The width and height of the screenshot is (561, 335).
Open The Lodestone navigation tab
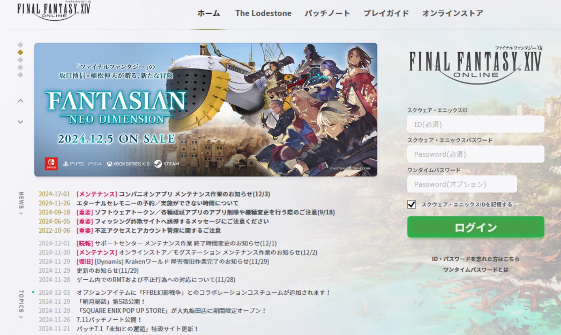pyautogui.click(x=263, y=13)
